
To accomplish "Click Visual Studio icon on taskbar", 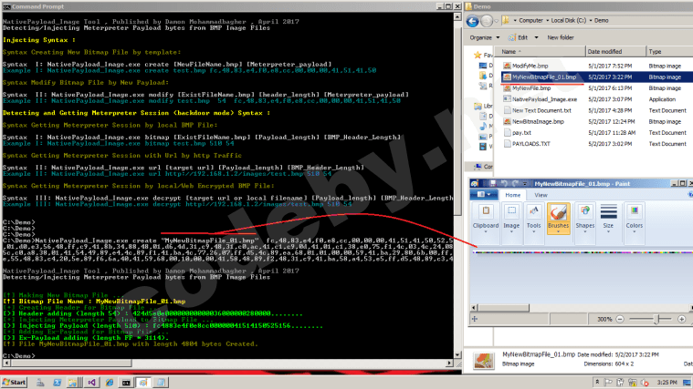I will 91,383.
